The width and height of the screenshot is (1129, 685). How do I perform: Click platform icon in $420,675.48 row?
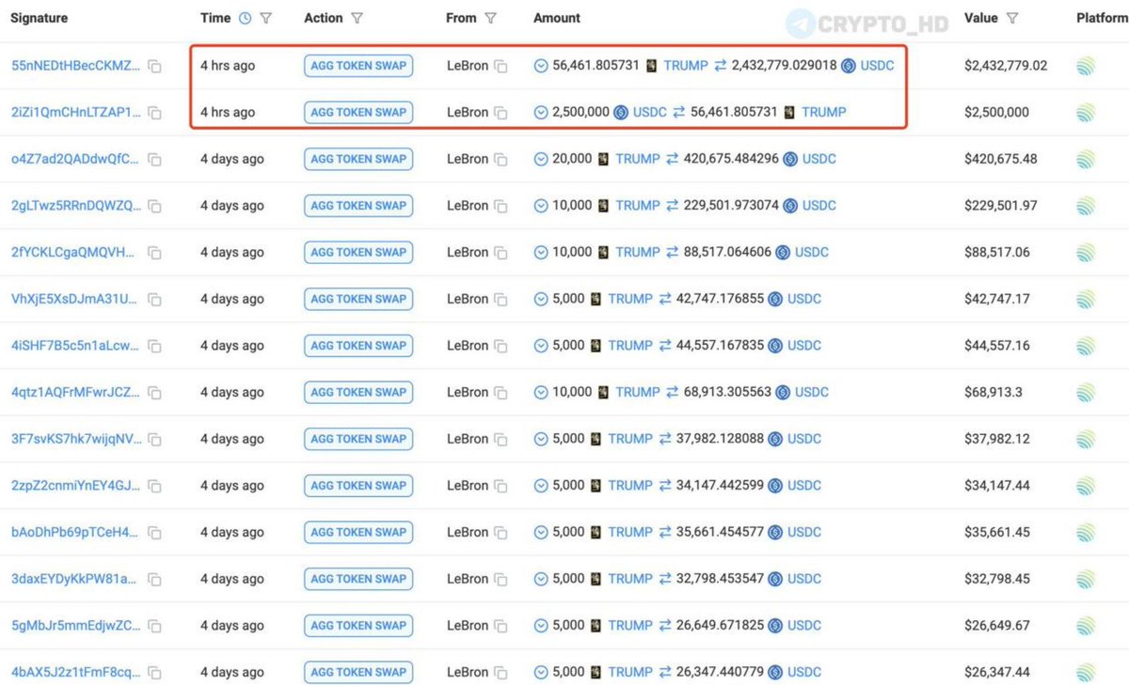click(x=1086, y=159)
